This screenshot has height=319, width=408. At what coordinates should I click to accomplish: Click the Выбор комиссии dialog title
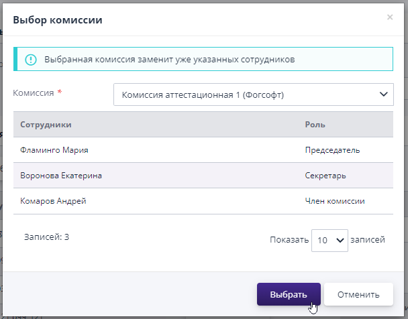coord(58,19)
